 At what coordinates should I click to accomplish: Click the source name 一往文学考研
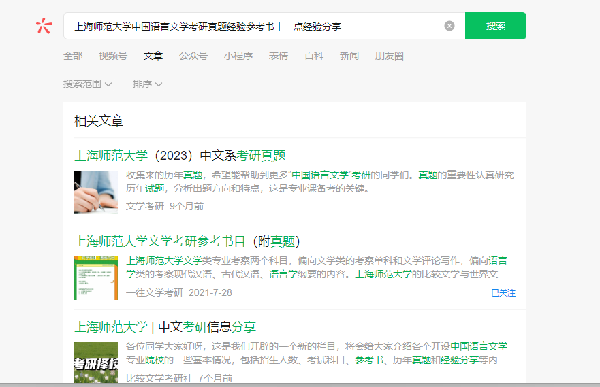pyautogui.click(x=155, y=292)
